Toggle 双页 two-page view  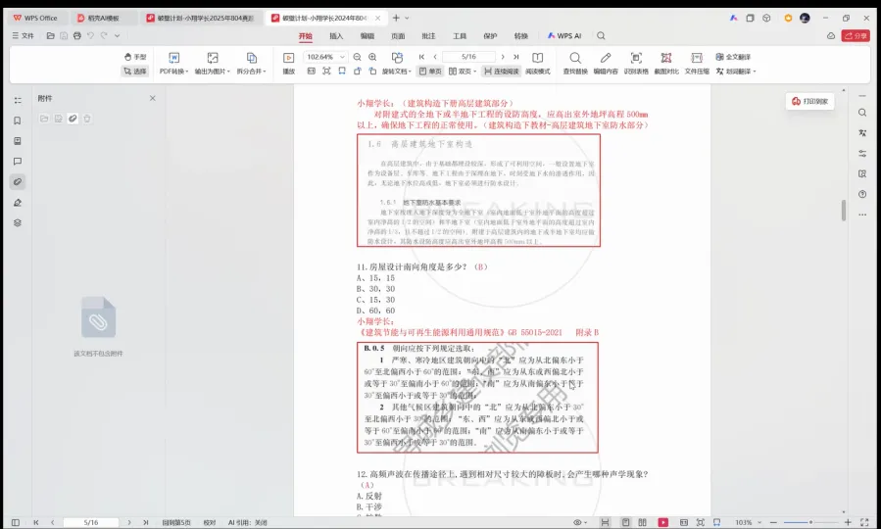tap(460, 72)
